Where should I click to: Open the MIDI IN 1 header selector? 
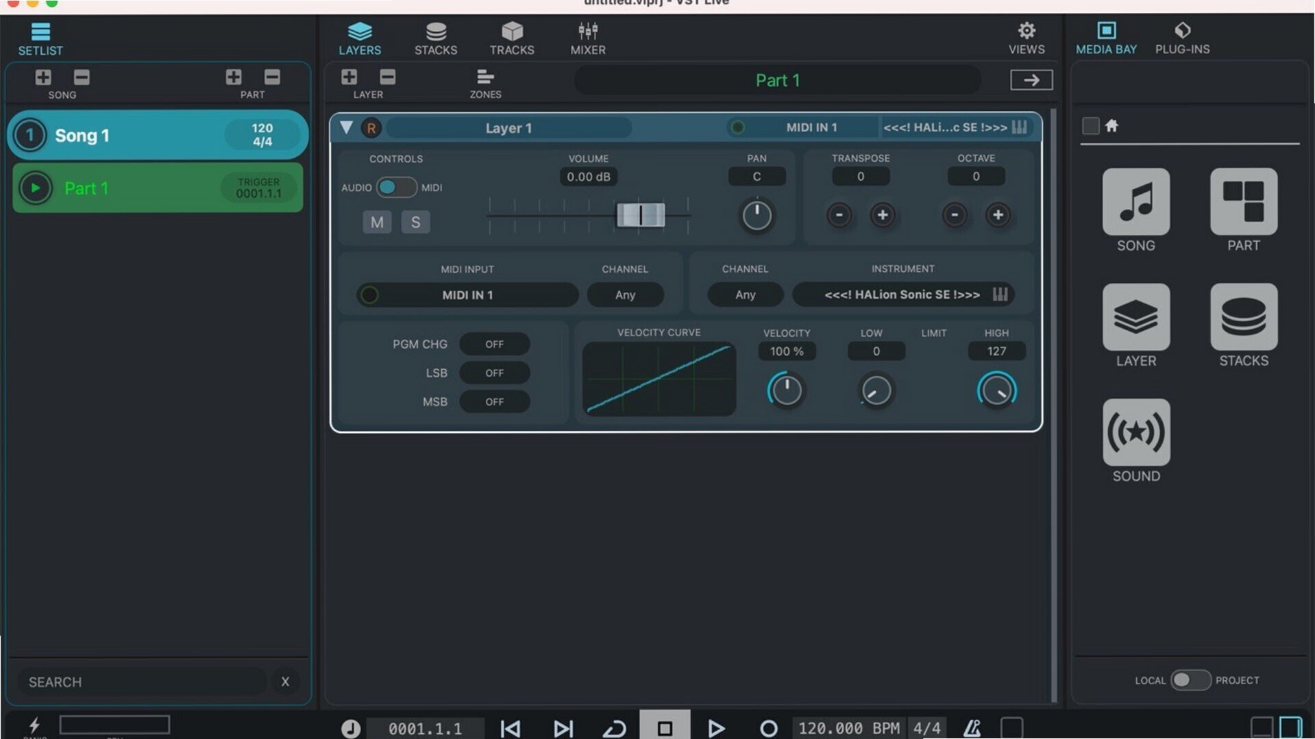click(811, 127)
